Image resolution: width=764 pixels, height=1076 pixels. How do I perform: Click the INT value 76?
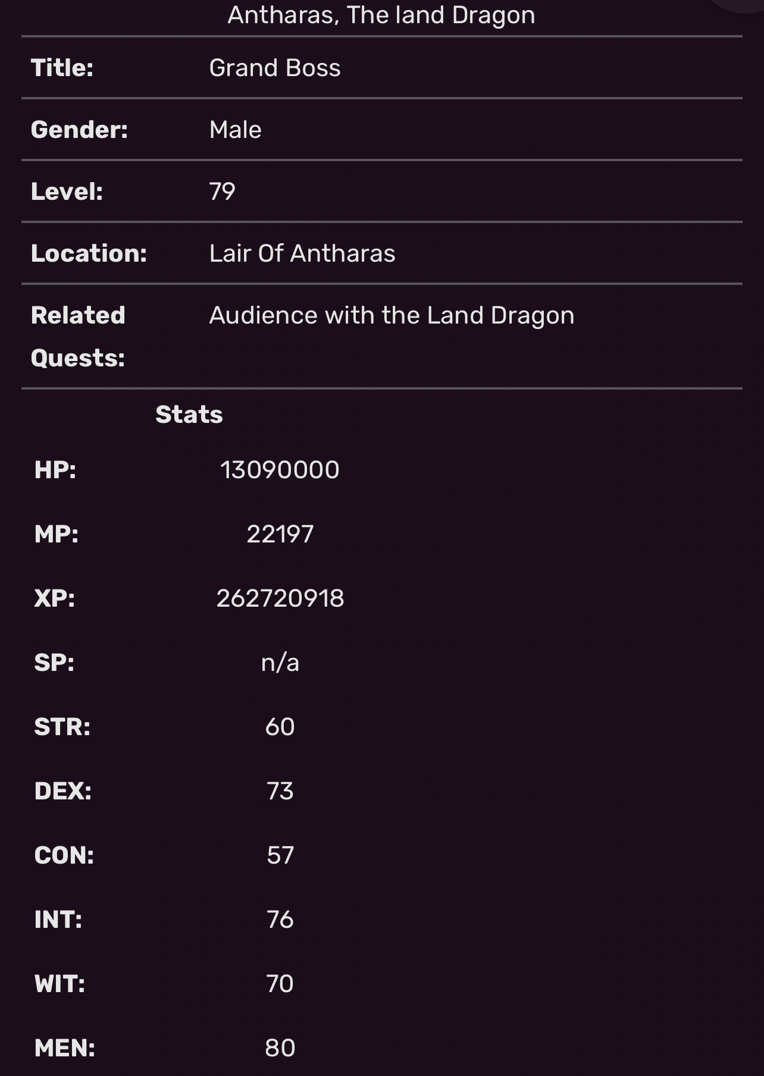pyautogui.click(x=280, y=920)
